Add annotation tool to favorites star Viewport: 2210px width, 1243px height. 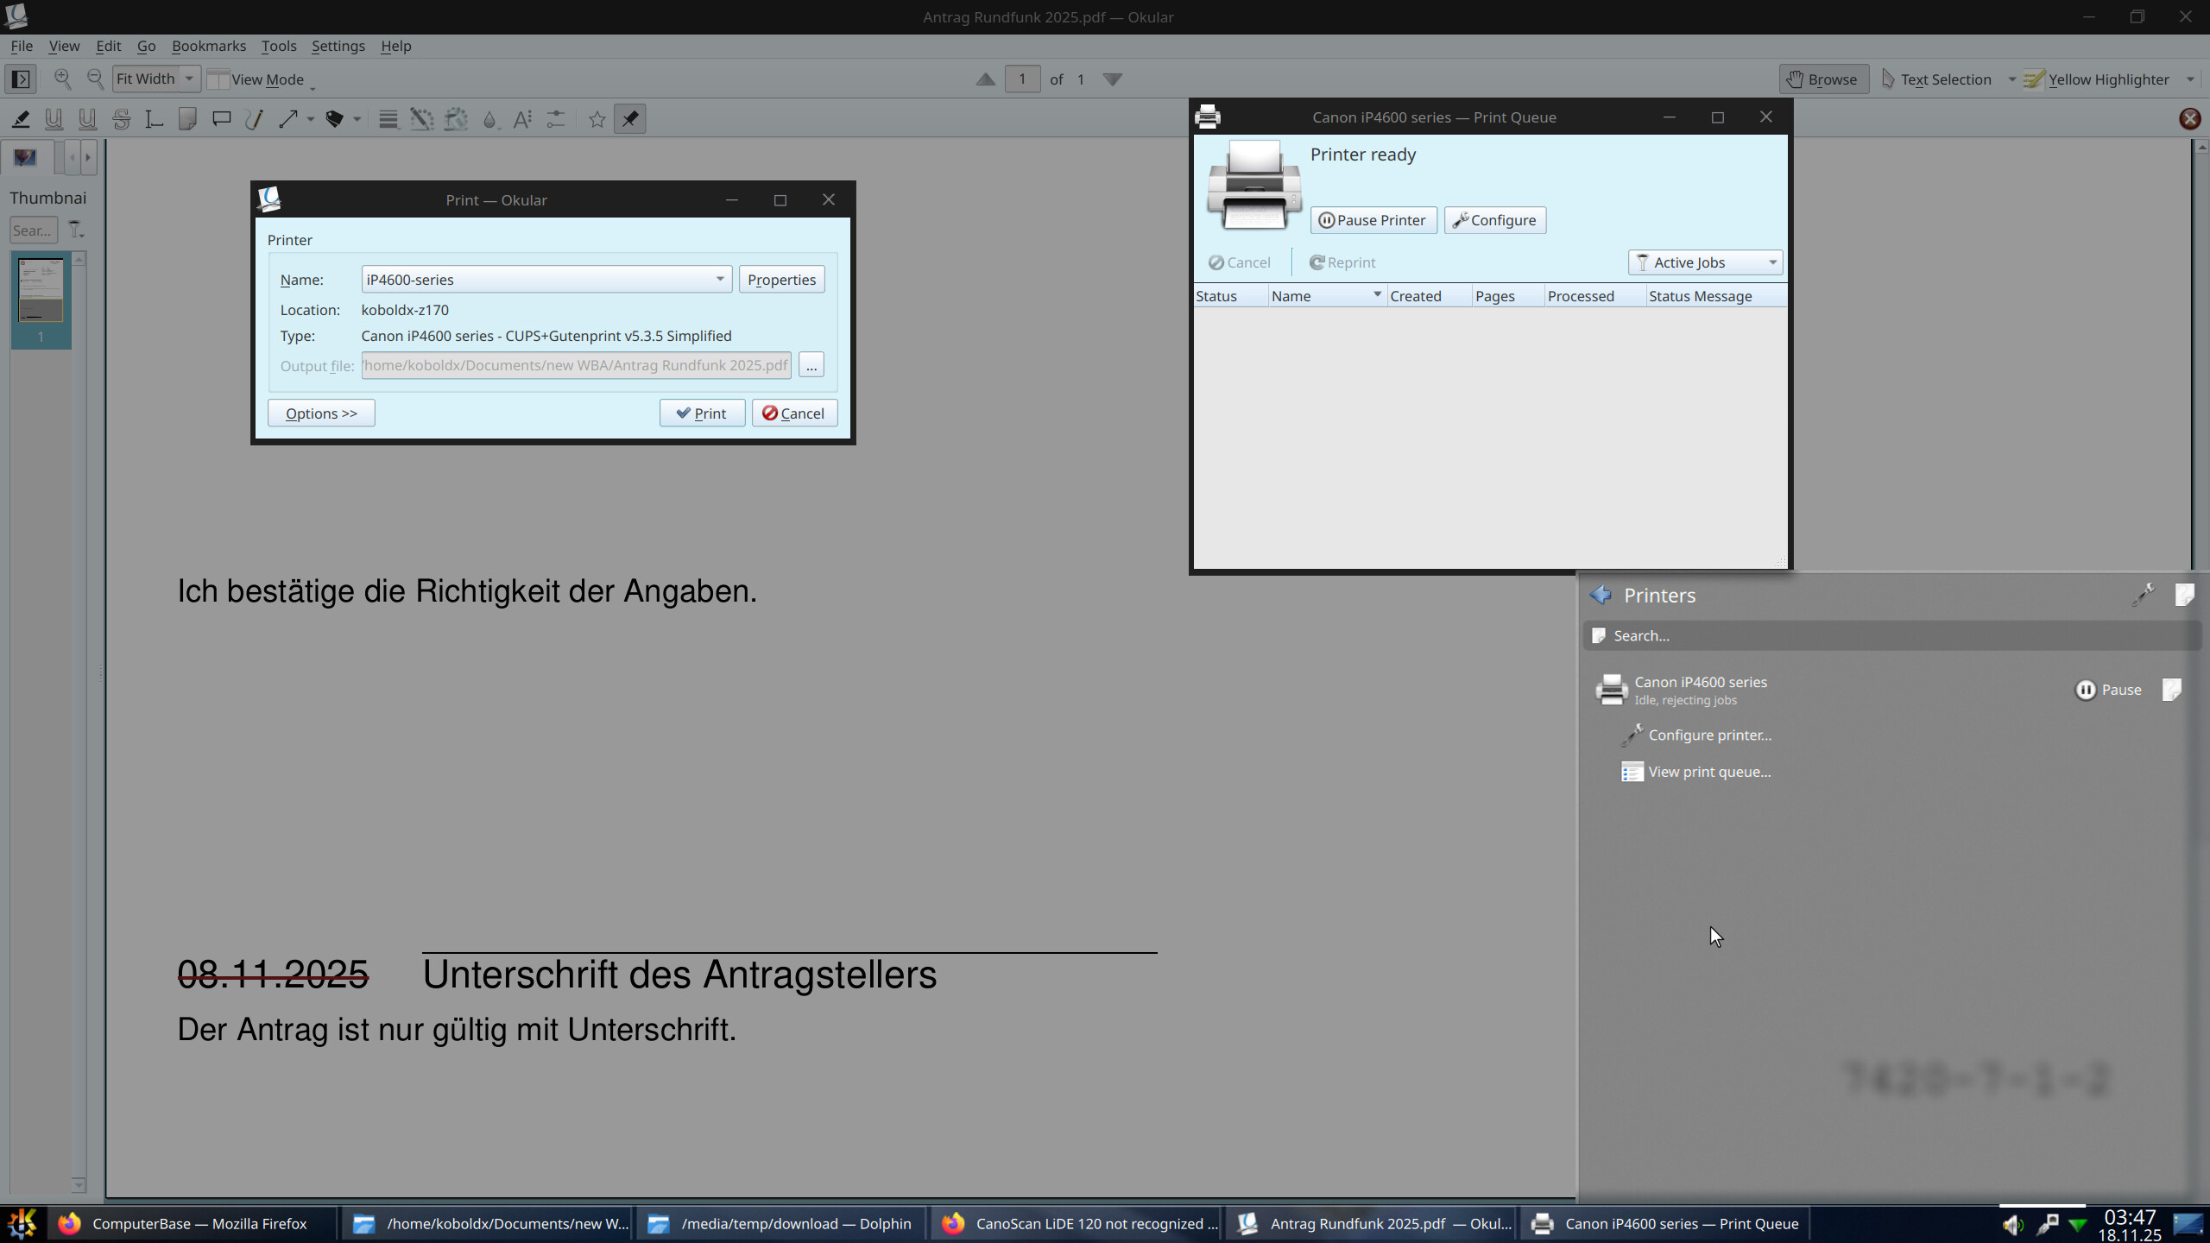pos(597,119)
